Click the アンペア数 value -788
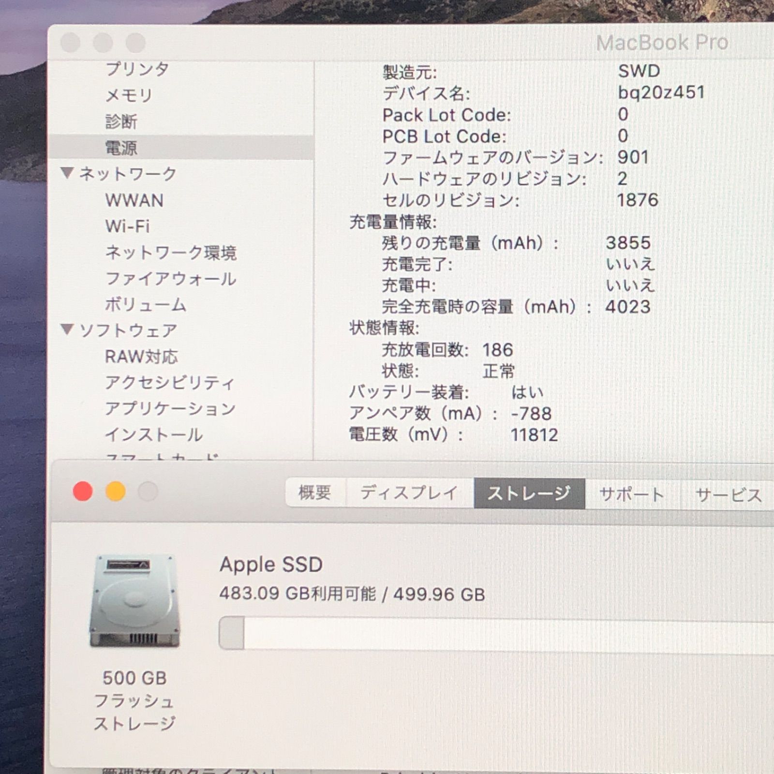This screenshot has width=774, height=774. pos(531,414)
